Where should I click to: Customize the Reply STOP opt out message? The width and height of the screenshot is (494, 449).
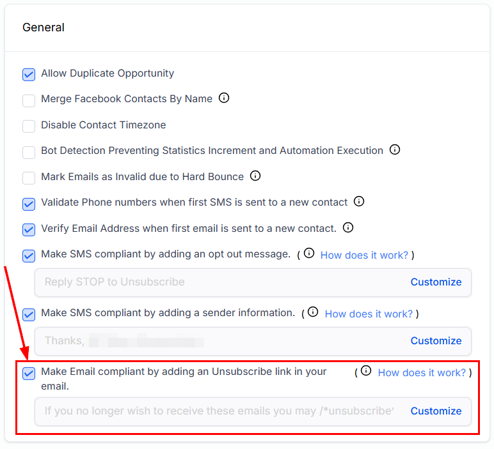[x=436, y=282]
